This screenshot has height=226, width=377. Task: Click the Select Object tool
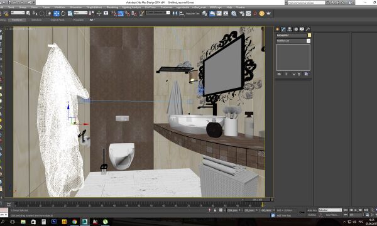click(28, 13)
